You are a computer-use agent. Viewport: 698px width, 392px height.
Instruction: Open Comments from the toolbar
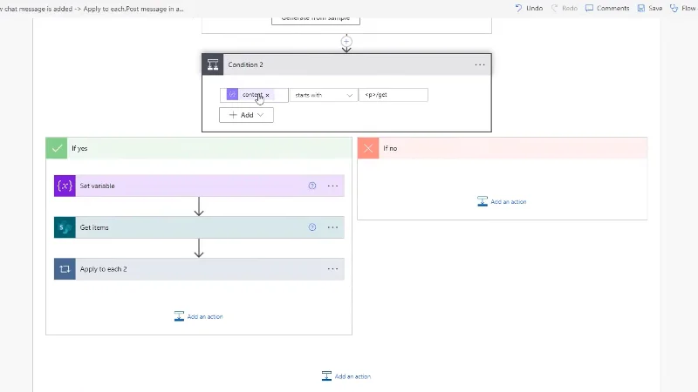[607, 8]
